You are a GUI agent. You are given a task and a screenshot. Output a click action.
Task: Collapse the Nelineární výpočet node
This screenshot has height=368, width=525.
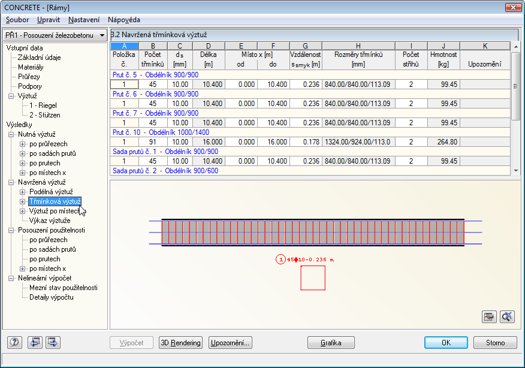tap(11, 278)
